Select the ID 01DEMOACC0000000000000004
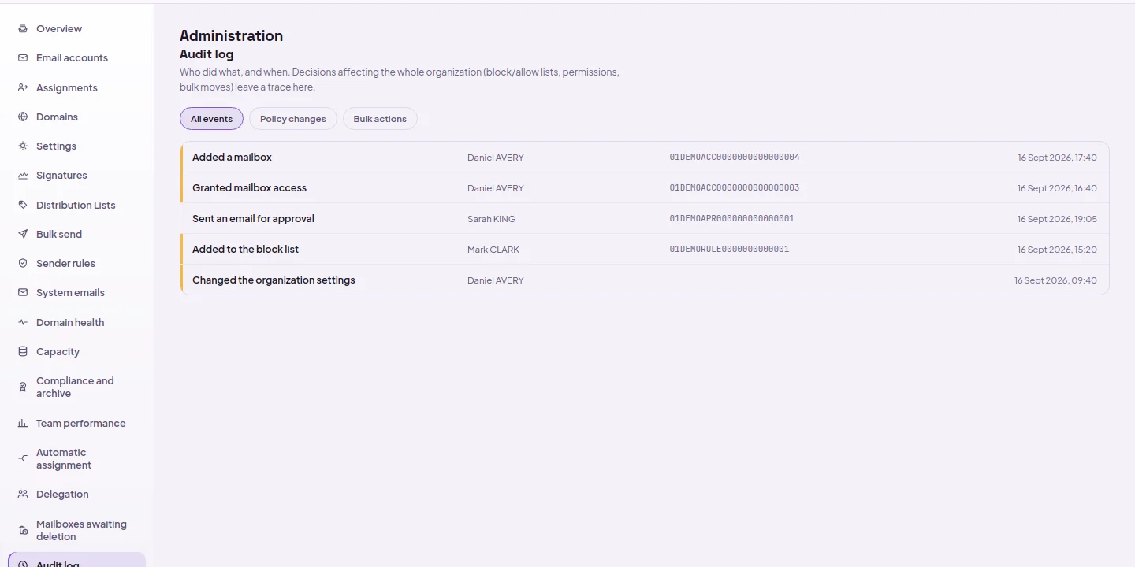Viewport: 1135px width, 567px height. coord(735,157)
